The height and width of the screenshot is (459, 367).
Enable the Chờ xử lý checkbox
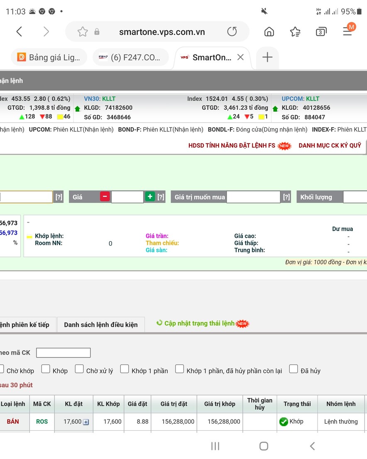79,369
